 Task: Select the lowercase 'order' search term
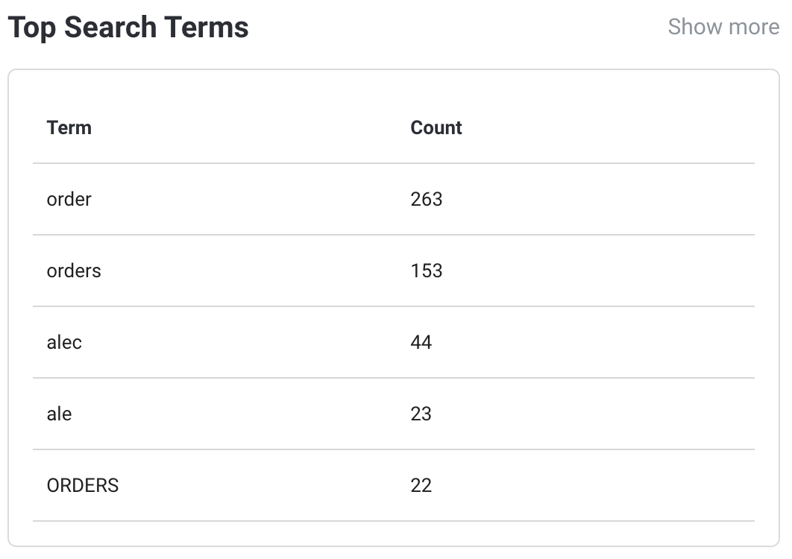(x=69, y=199)
